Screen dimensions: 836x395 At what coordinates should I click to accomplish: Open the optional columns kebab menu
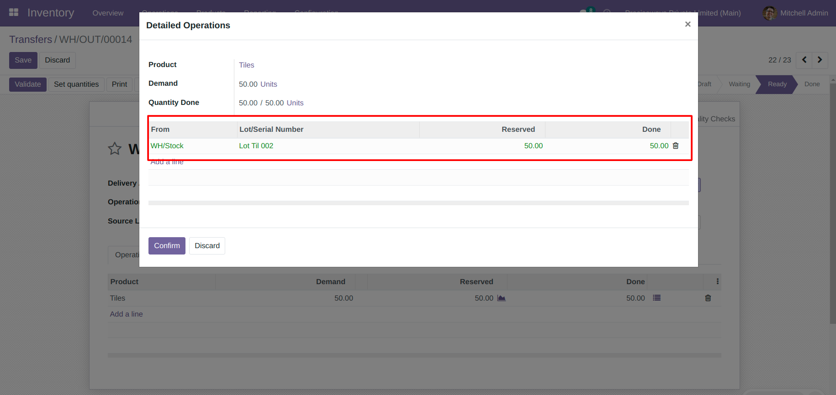[x=718, y=281]
